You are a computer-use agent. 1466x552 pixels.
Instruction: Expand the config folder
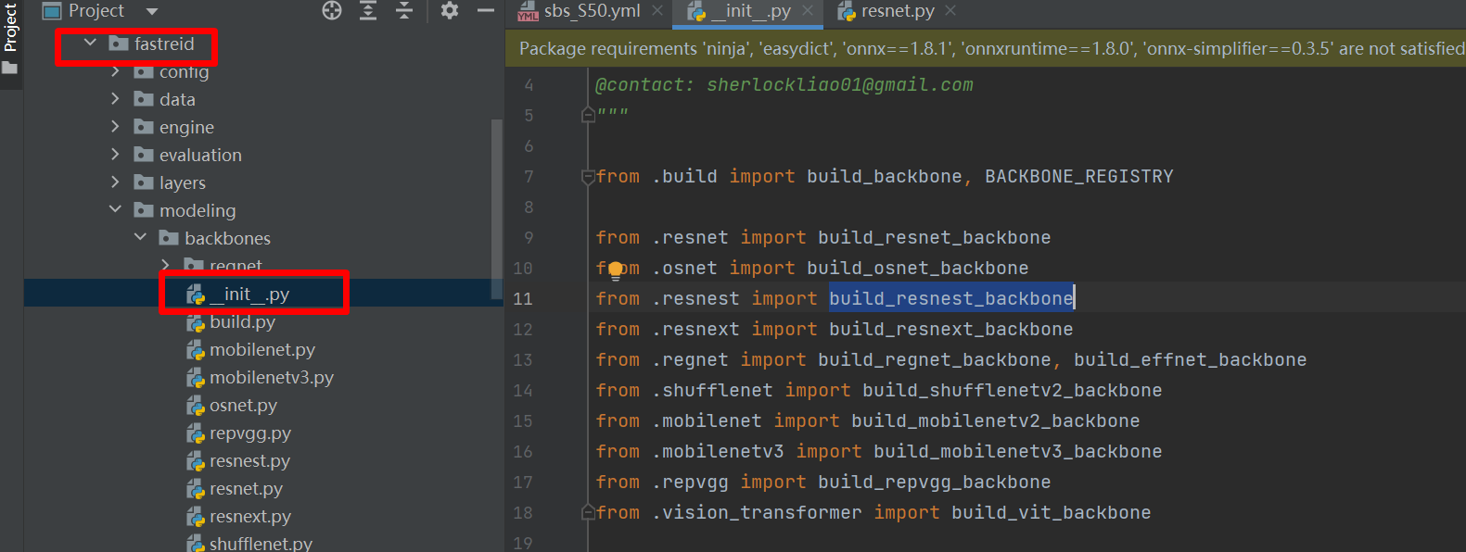pos(115,70)
